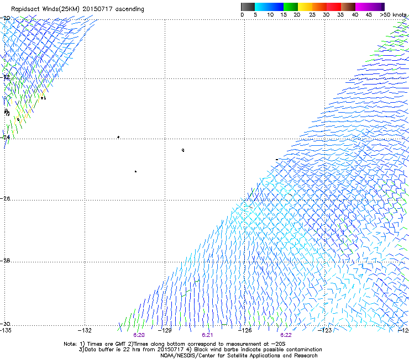Click the '-20' latitude axis label

coord(5,18)
